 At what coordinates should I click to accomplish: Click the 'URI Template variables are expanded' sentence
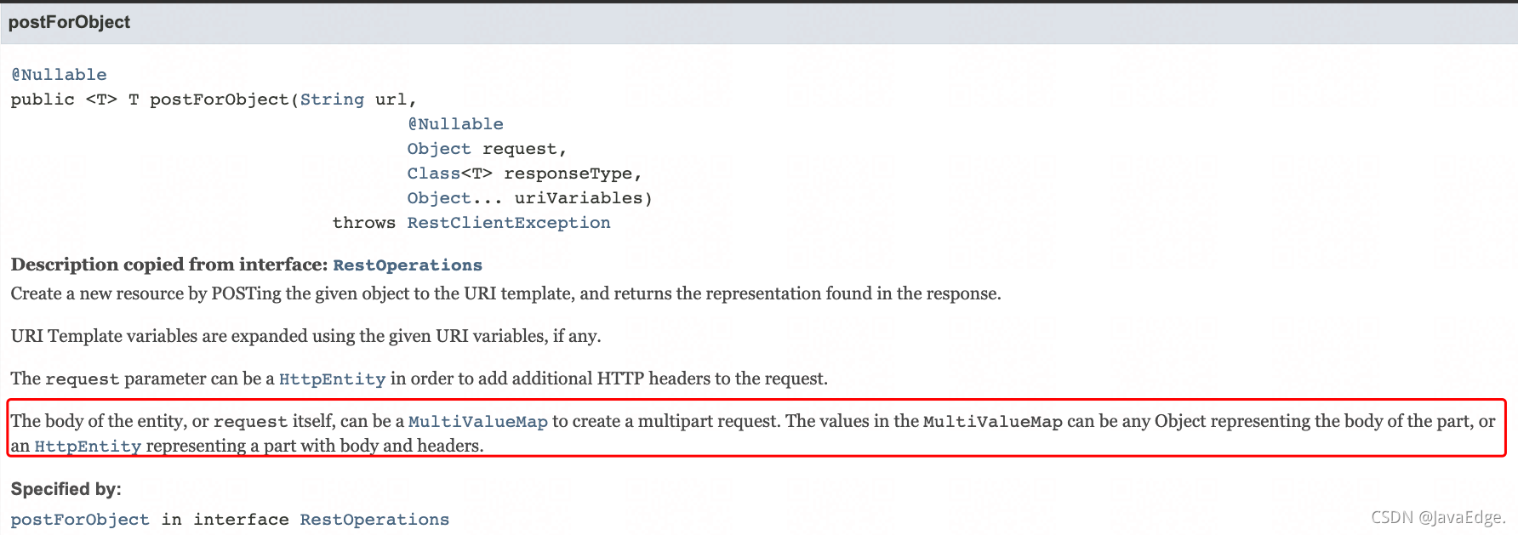(306, 336)
